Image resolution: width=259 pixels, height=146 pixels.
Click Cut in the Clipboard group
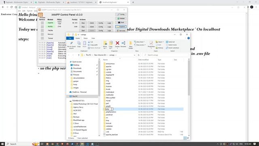tap(91, 42)
